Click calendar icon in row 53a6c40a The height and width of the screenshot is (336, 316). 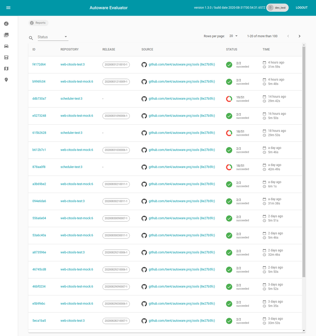(264, 233)
